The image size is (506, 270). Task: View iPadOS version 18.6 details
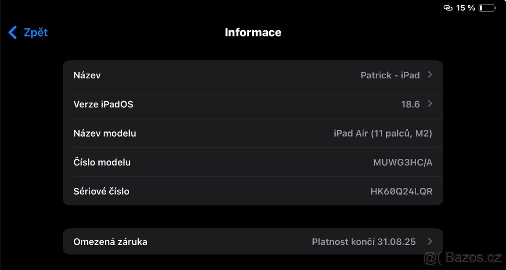410,104
